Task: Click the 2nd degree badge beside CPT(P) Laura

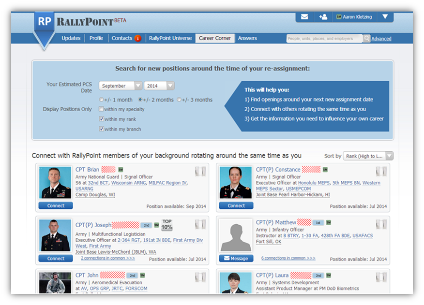Action: (x=318, y=276)
